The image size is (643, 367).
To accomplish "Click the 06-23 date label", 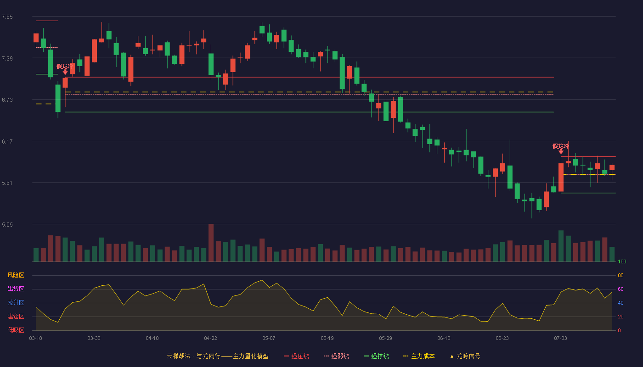I will 502,338.
